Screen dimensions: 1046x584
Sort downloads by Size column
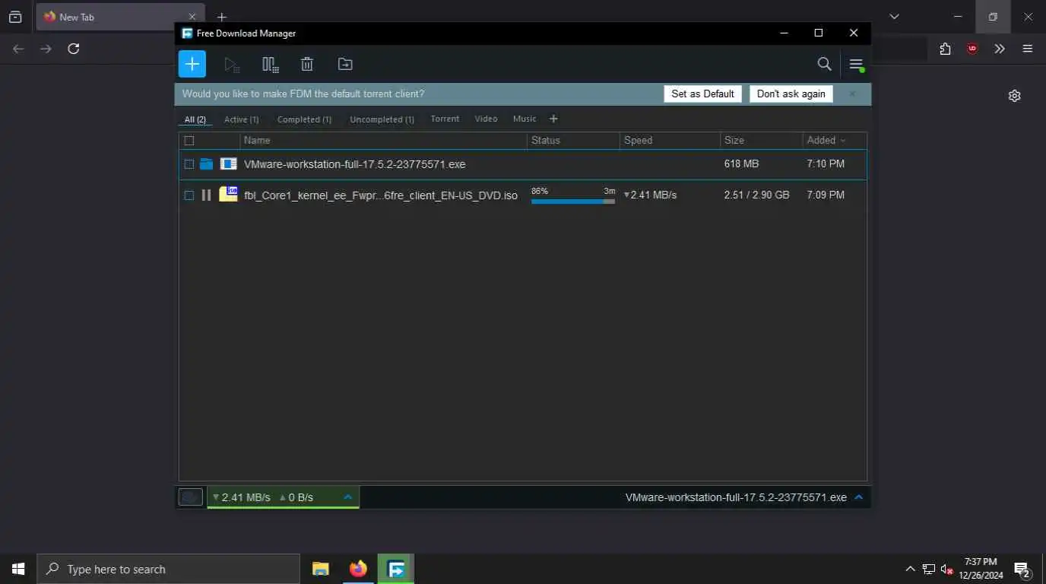[761, 141]
